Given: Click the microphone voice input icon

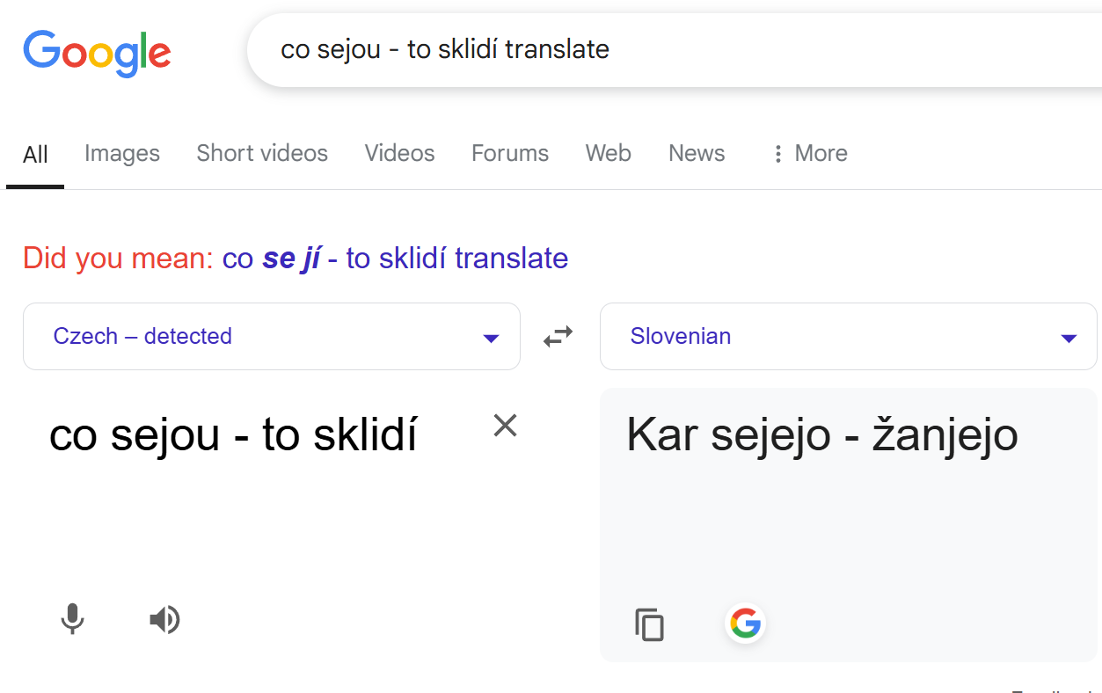Looking at the screenshot, I should point(72,620).
